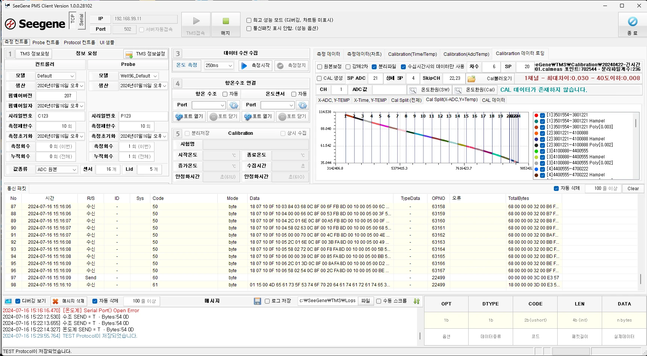
Task: Uncheck 수십시간사의 데이터만 사용 checkbox
Action: 403,67
